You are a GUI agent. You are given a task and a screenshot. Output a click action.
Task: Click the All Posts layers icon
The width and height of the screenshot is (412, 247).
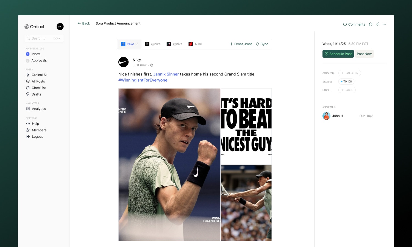pyautogui.click(x=28, y=81)
